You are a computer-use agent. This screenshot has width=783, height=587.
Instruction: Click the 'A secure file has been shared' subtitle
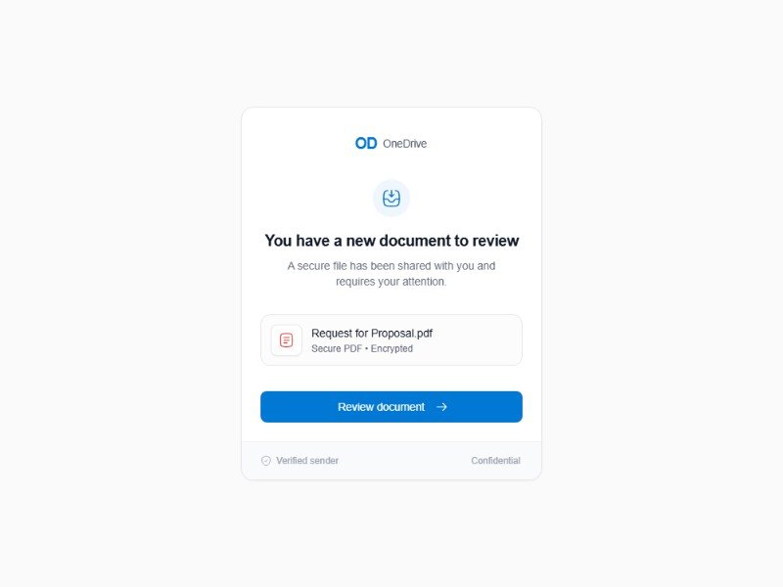click(x=391, y=274)
